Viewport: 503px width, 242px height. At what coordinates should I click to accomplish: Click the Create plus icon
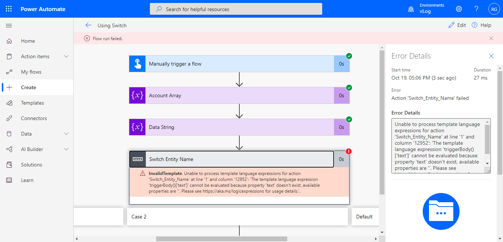tap(10, 87)
